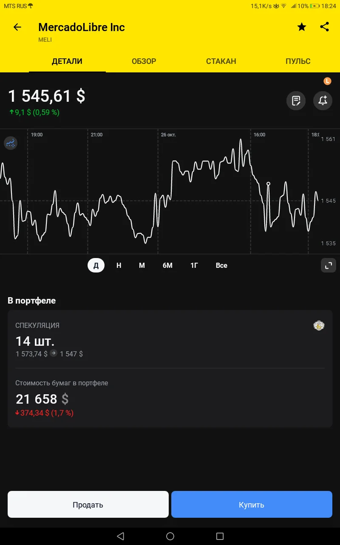340x545 pixels.
Task: Tap the share icon
Action: [x=324, y=27]
